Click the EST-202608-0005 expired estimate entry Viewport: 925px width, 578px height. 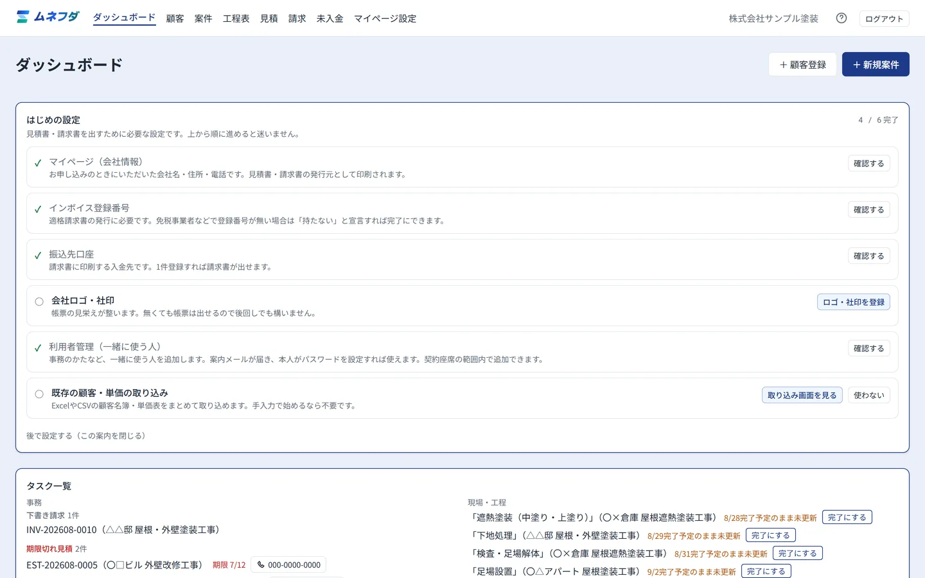(x=116, y=565)
